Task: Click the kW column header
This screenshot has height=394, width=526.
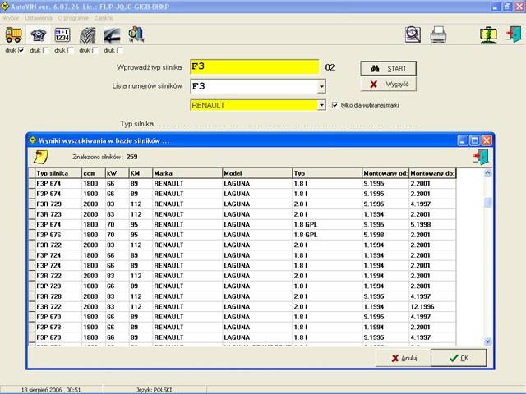Action: [117, 173]
